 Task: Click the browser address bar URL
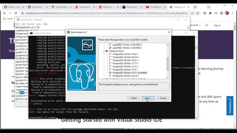[x=107, y=13]
